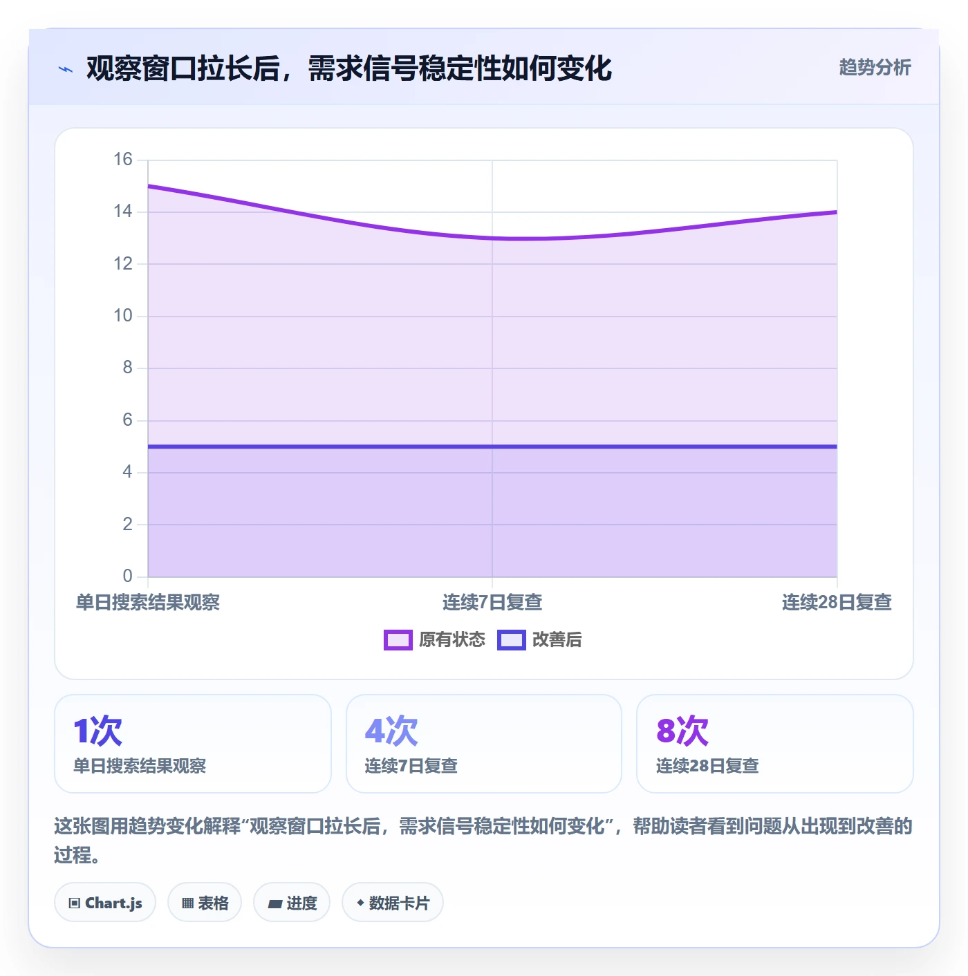Select 单日搜索结果观察 caption under 1次

click(x=140, y=766)
